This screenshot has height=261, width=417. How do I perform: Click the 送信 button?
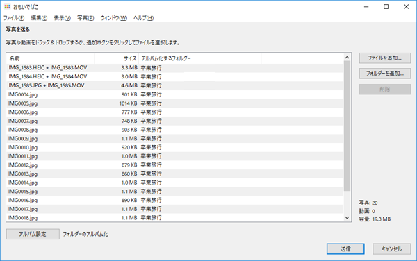pos(345,249)
